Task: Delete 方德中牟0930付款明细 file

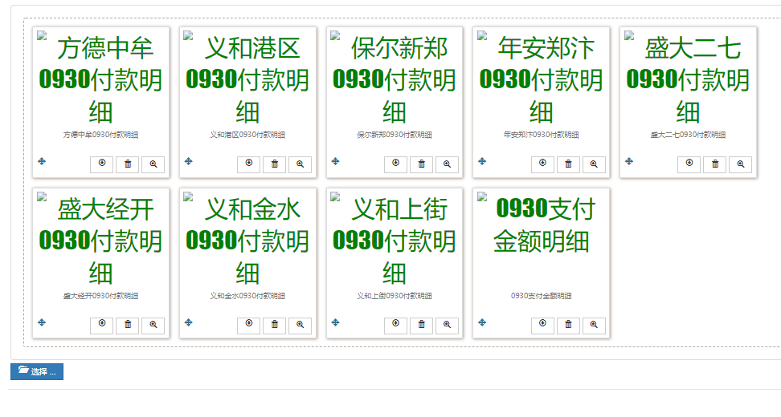Action: coord(128,164)
